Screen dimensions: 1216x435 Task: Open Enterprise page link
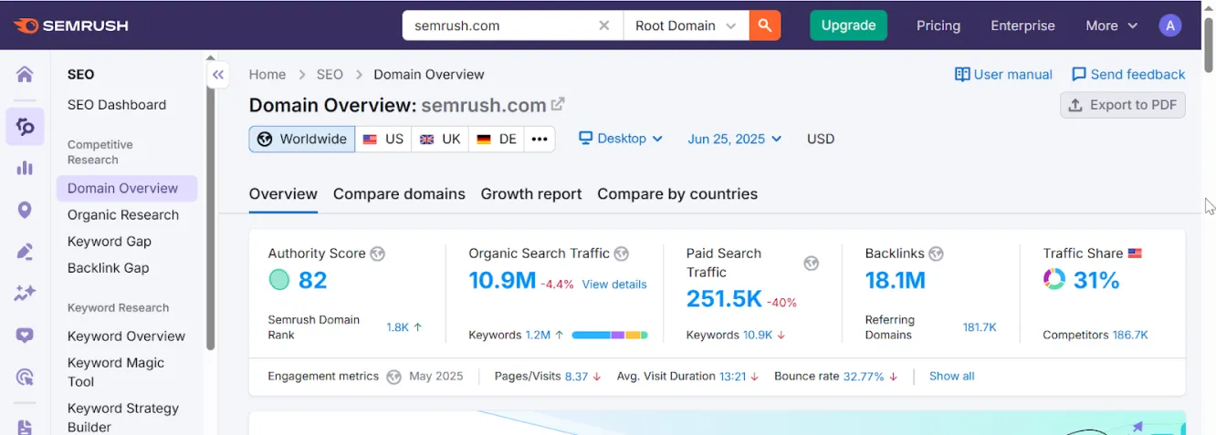(1022, 26)
